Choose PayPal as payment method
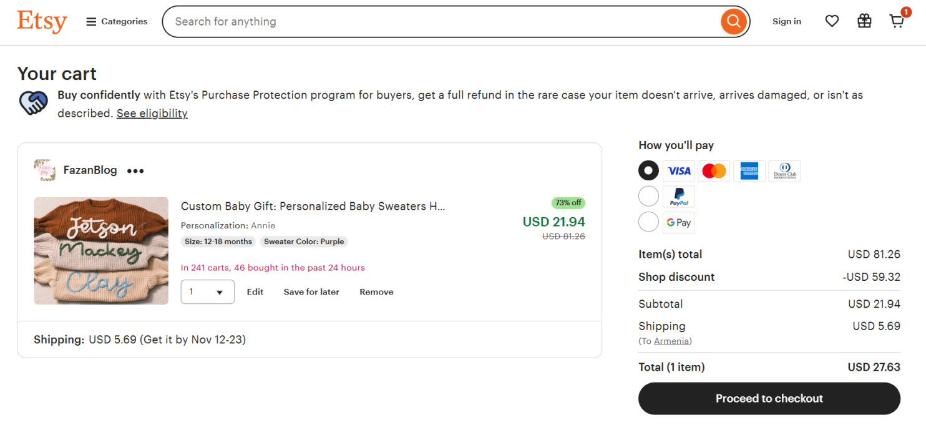Viewport: 926px width, 425px height. (648, 196)
